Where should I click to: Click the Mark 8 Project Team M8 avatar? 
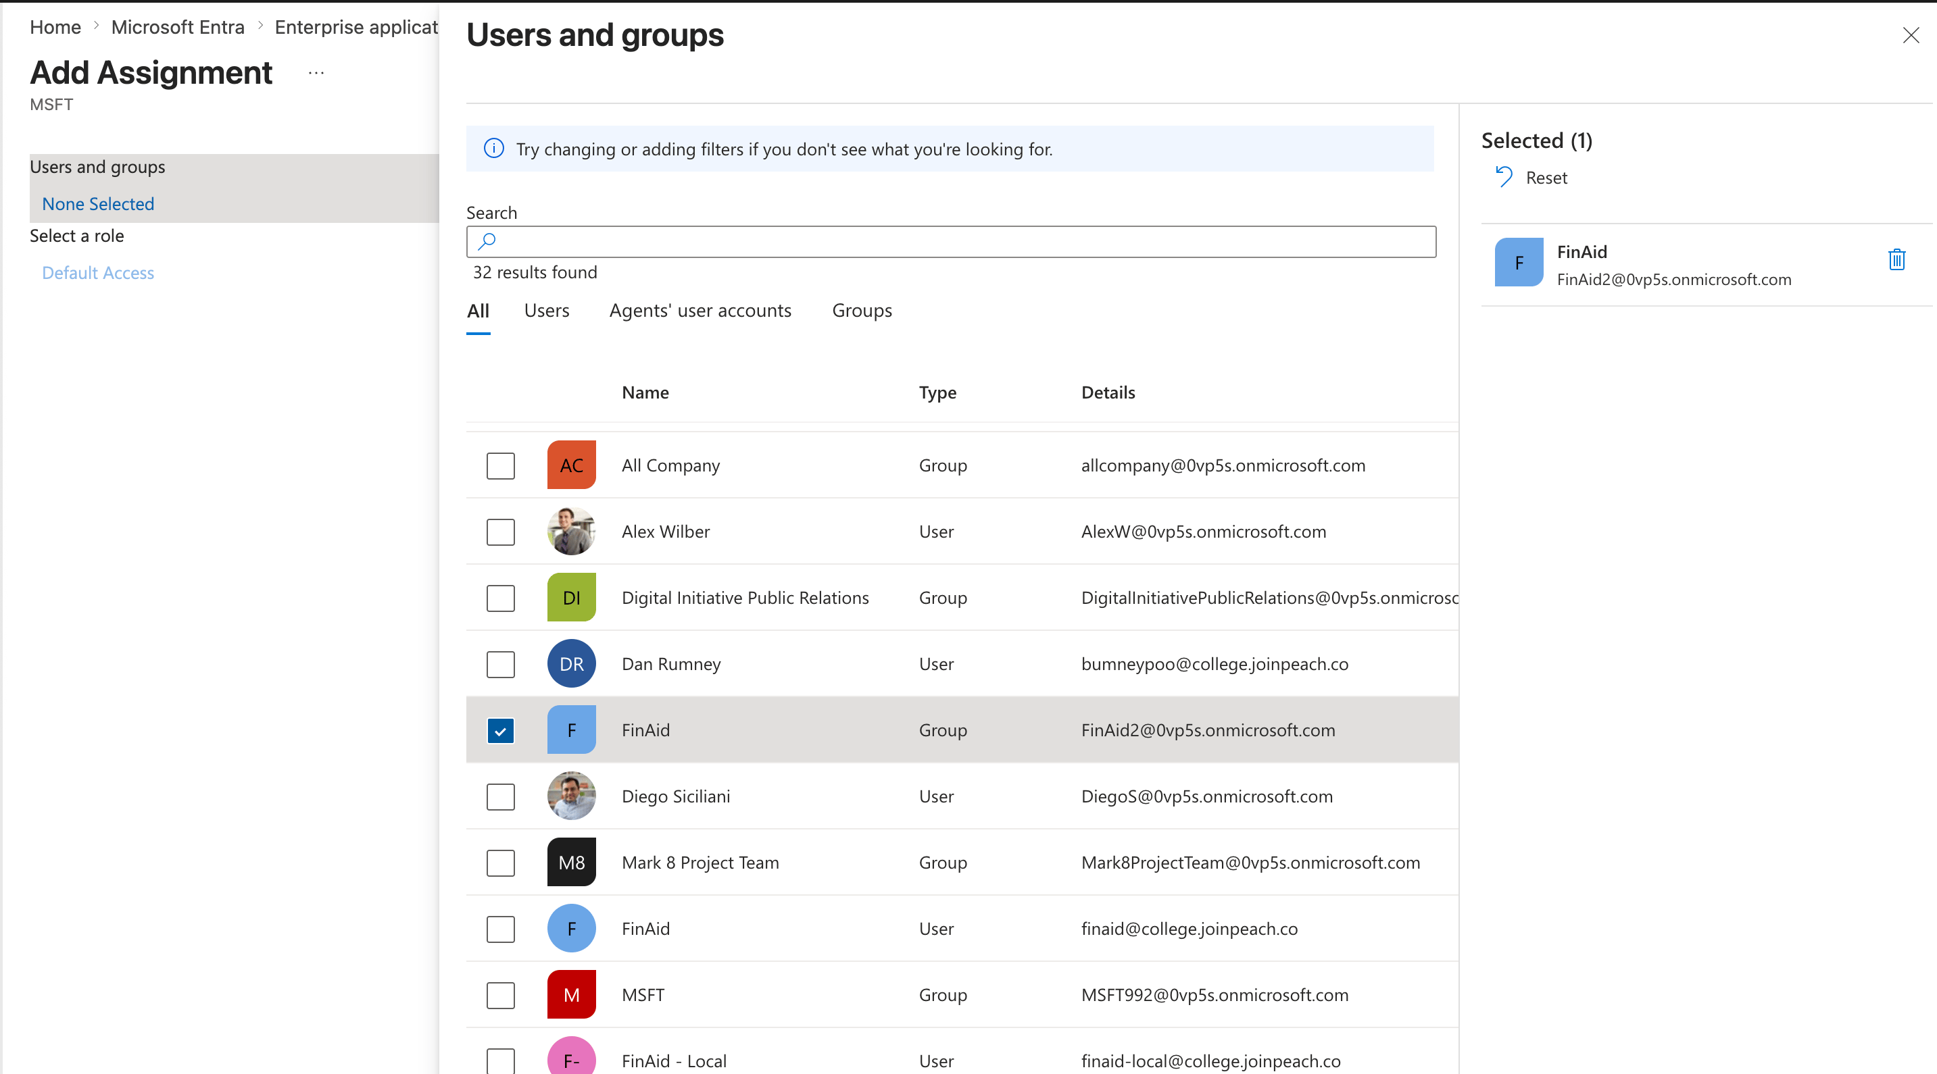[572, 862]
